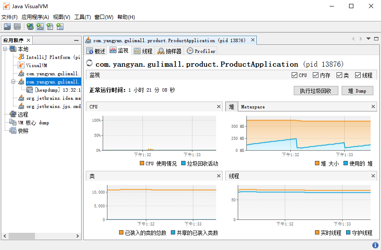Click the Load Snapshot toolbar icon

pyautogui.click(x=7, y=27)
